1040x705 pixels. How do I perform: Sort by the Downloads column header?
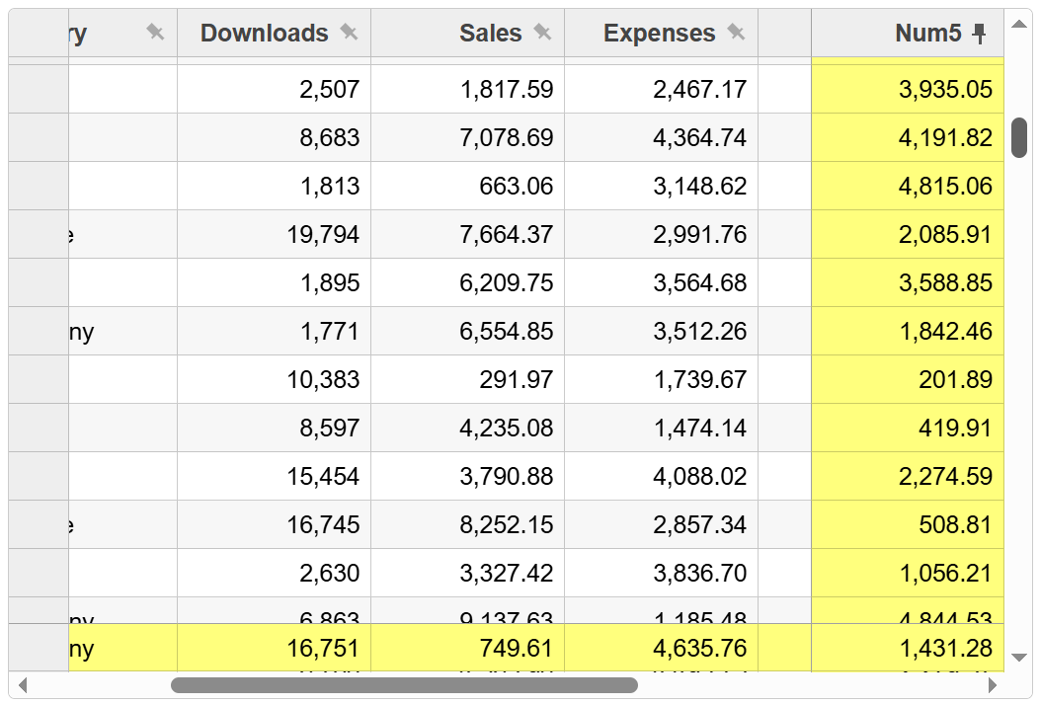pos(264,34)
